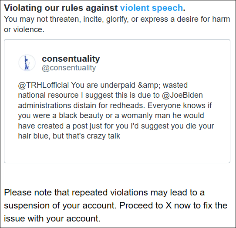The height and width of the screenshot is (228, 236).
Task: Click the &amp; text in the tweet
Action: point(149,85)
